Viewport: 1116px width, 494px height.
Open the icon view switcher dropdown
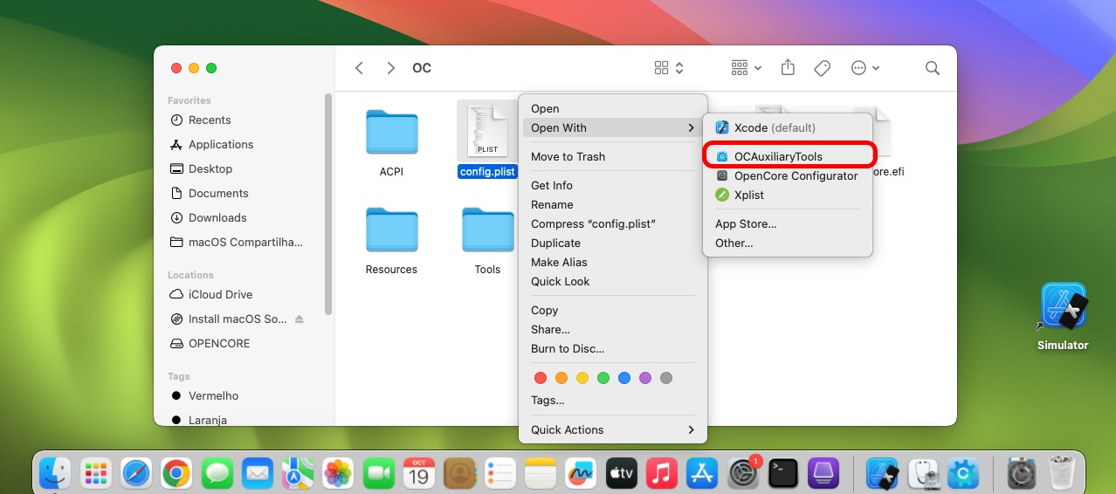669,68
